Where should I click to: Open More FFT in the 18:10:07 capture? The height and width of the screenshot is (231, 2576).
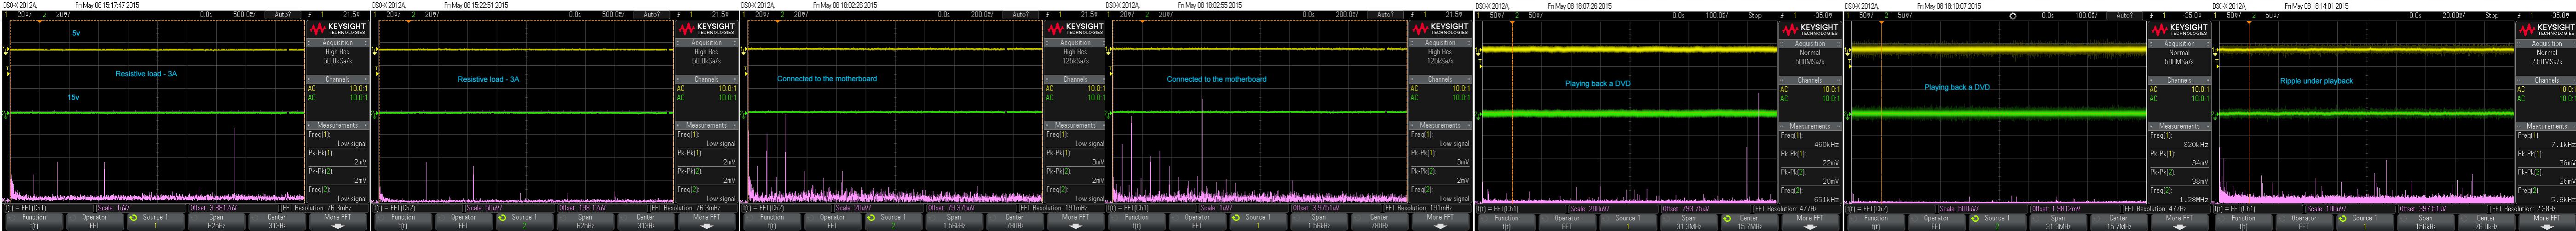click(x=2179, y=221)
